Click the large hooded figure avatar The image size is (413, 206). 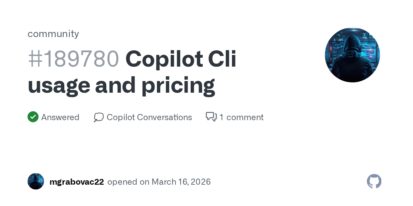[x=352, y=55]
